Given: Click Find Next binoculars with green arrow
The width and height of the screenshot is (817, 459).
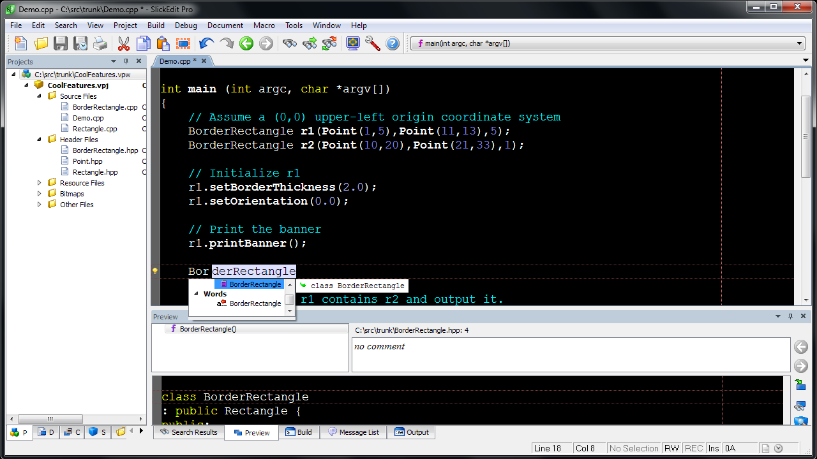Looking at the screenshot, I should pyautogui.click(x=310, y=43).
